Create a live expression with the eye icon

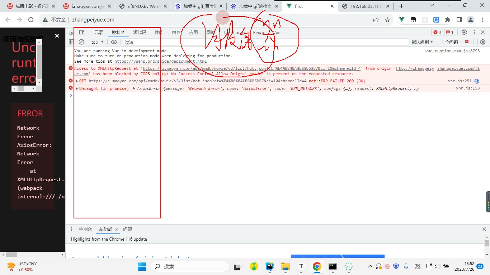114,42
